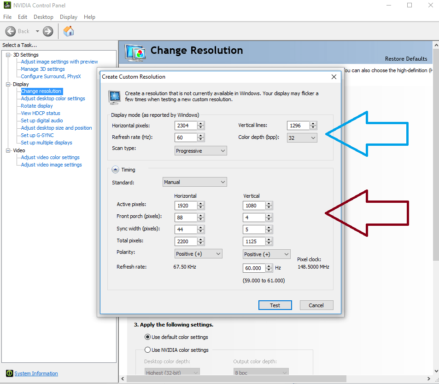The height and width of the screenshot is (384, 439).
Task: Click the Vertical lines 1296 field
Action: 298,126
